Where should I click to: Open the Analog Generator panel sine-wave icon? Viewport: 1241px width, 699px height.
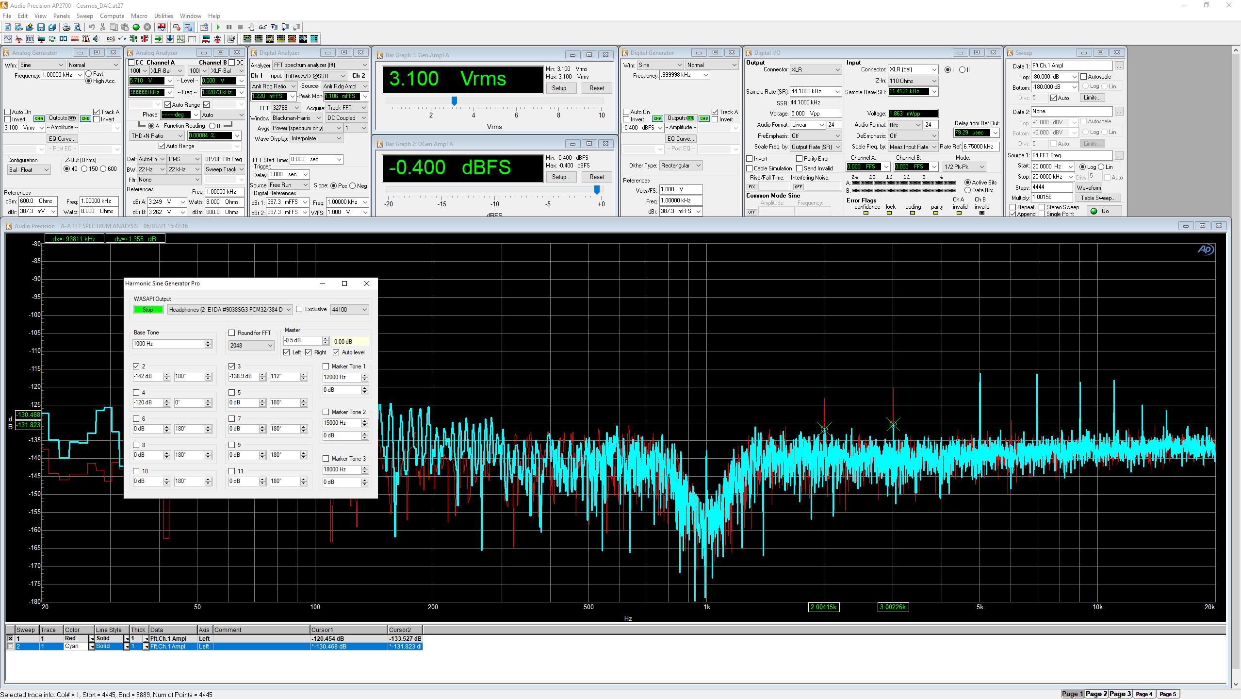[x=8, y=39]
